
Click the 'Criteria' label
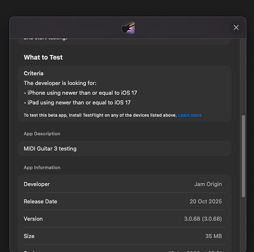33,74
